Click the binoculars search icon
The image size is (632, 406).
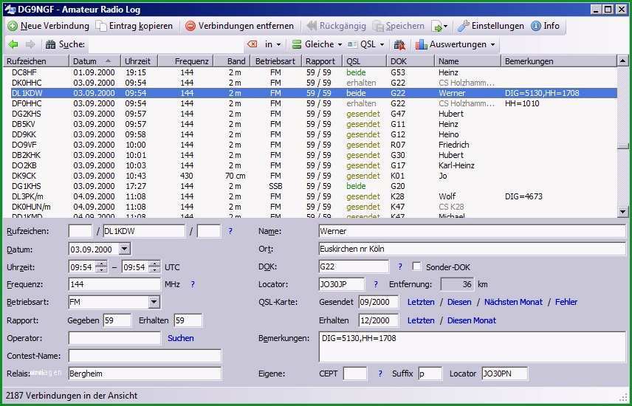click(x=50, y=44)
